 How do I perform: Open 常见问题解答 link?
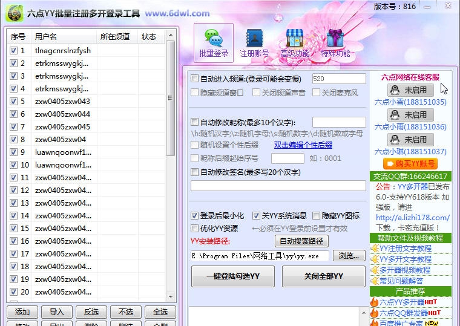[401, 281]
